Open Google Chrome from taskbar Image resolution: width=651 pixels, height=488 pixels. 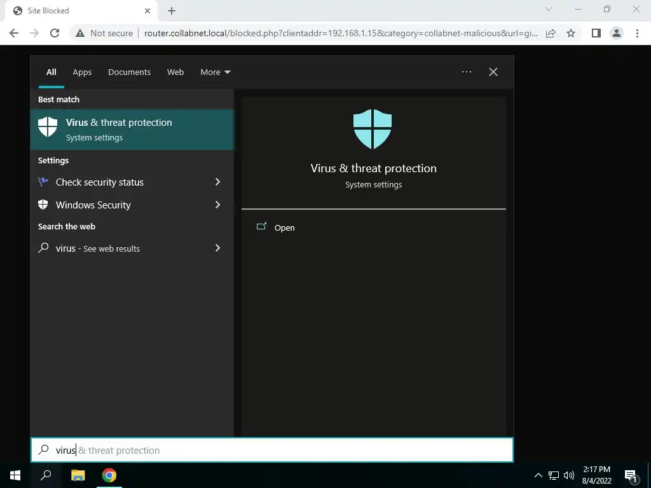click(109, 475)
